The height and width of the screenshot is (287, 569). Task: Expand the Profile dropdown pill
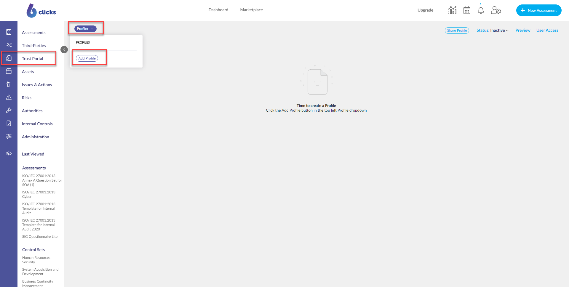[x=85, y=29]
